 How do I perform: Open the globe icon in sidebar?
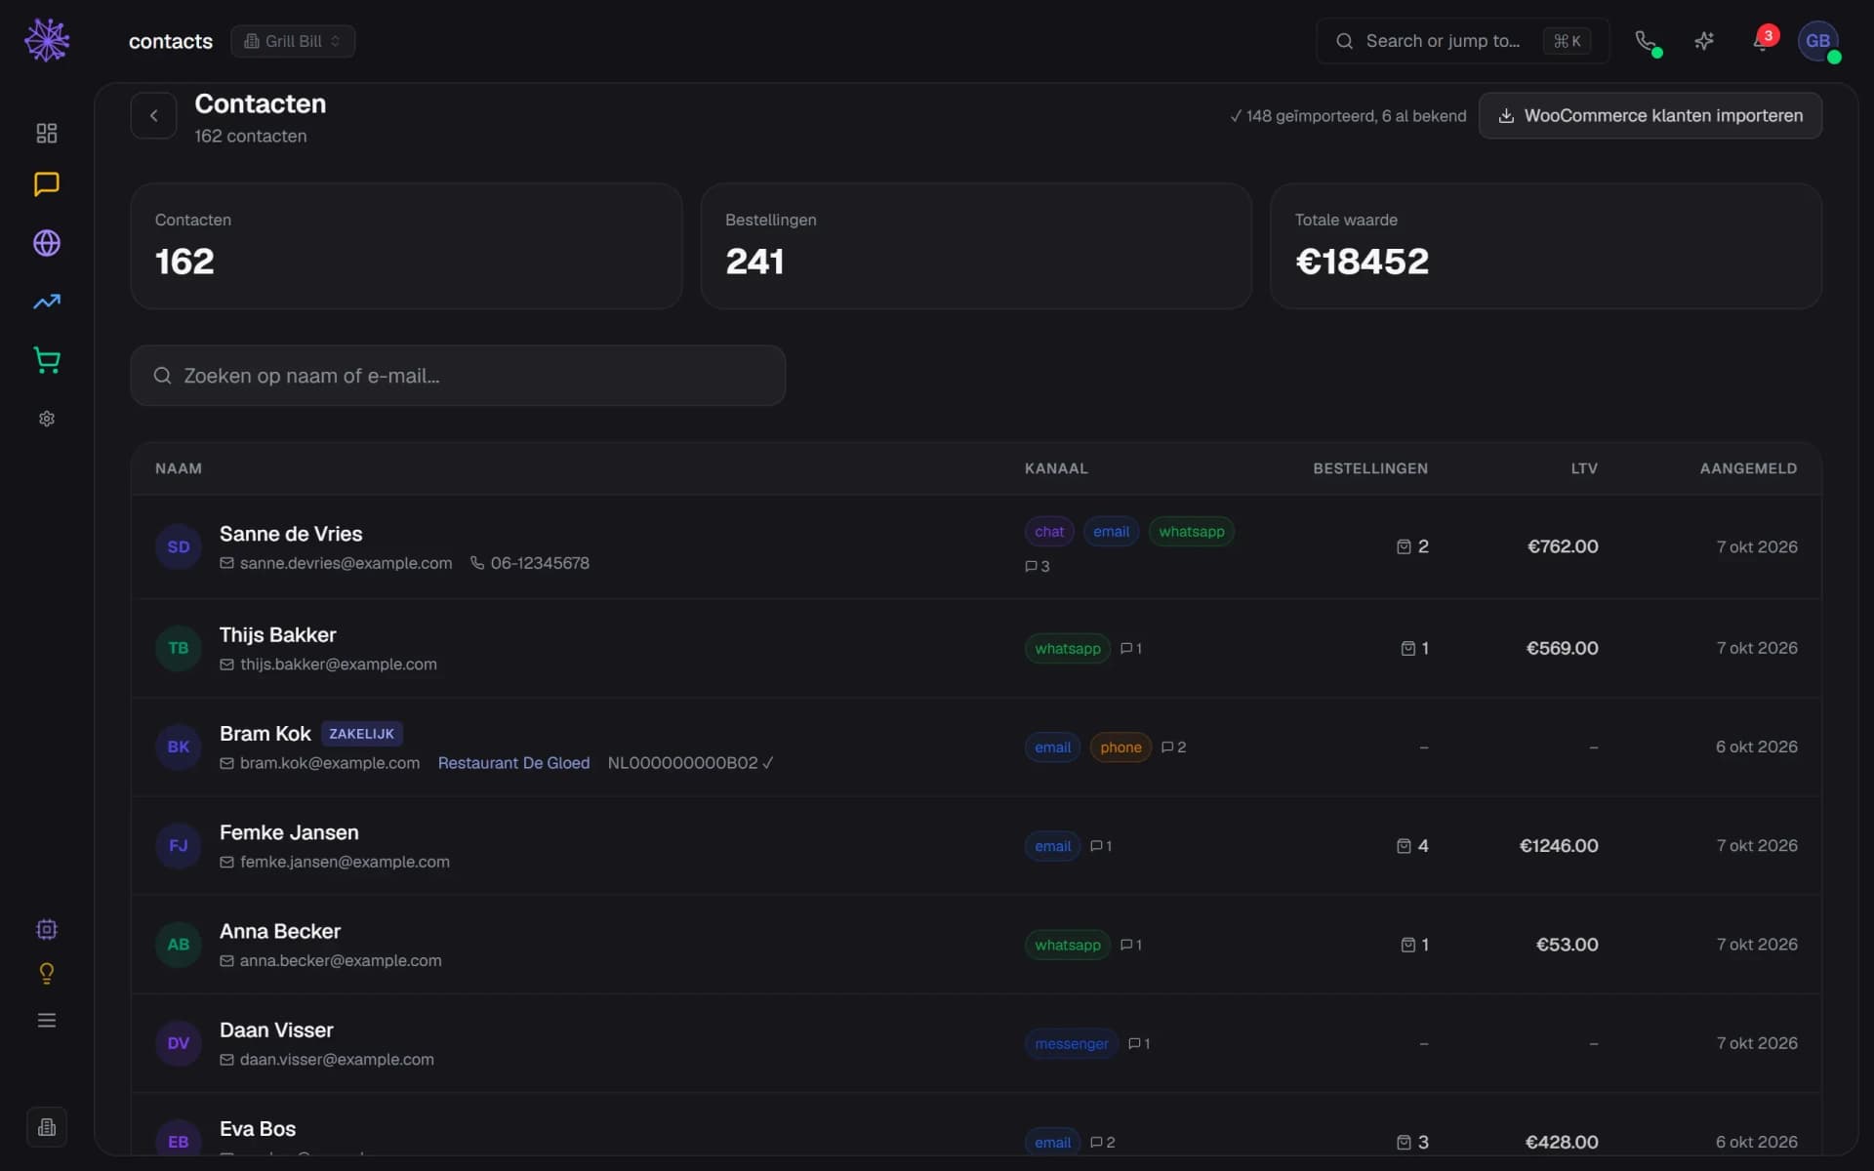coord(47,243)
